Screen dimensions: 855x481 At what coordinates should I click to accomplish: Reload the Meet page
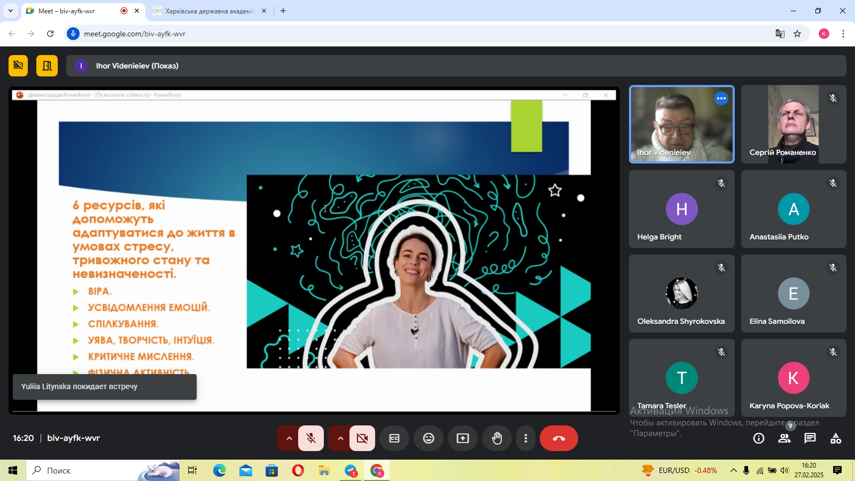click(x=50, y=34)
